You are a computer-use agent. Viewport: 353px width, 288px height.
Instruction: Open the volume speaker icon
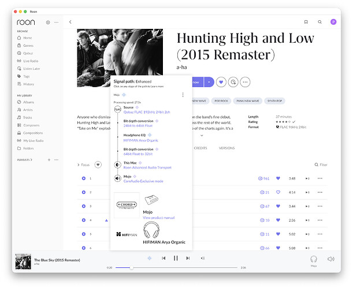(331, 260)
